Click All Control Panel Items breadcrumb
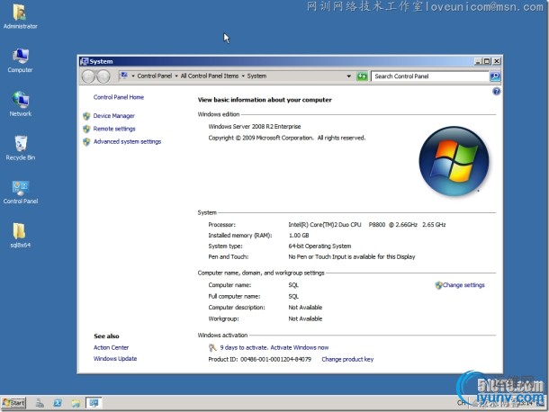This screenshot has width=549, height=412. point(210,76)
